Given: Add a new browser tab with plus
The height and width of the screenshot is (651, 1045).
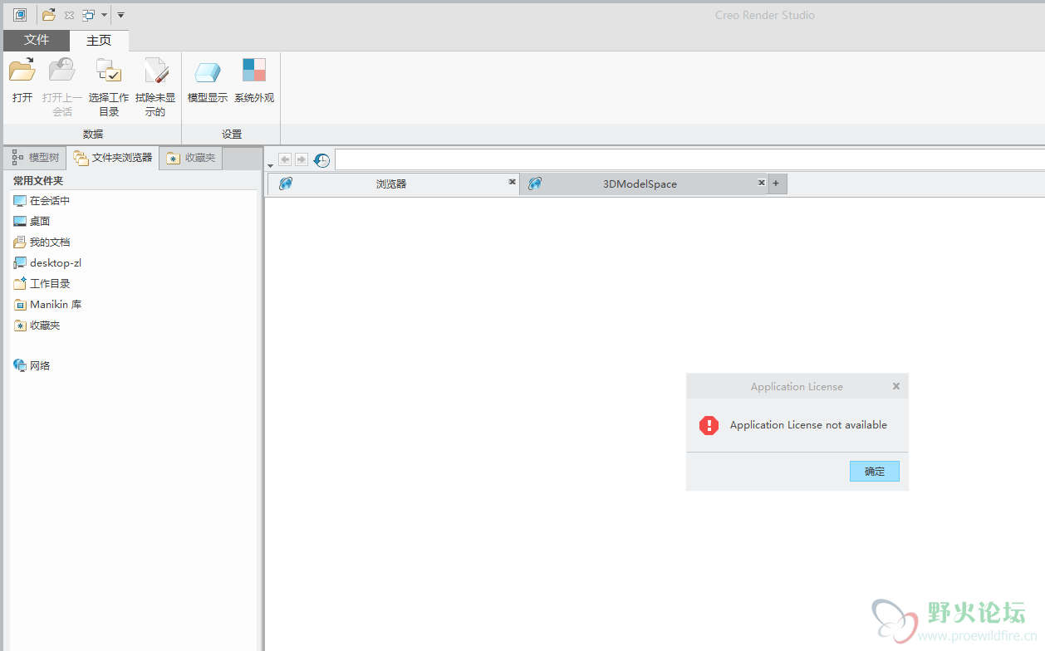Looking at the screenshot, I should [777, 184].
